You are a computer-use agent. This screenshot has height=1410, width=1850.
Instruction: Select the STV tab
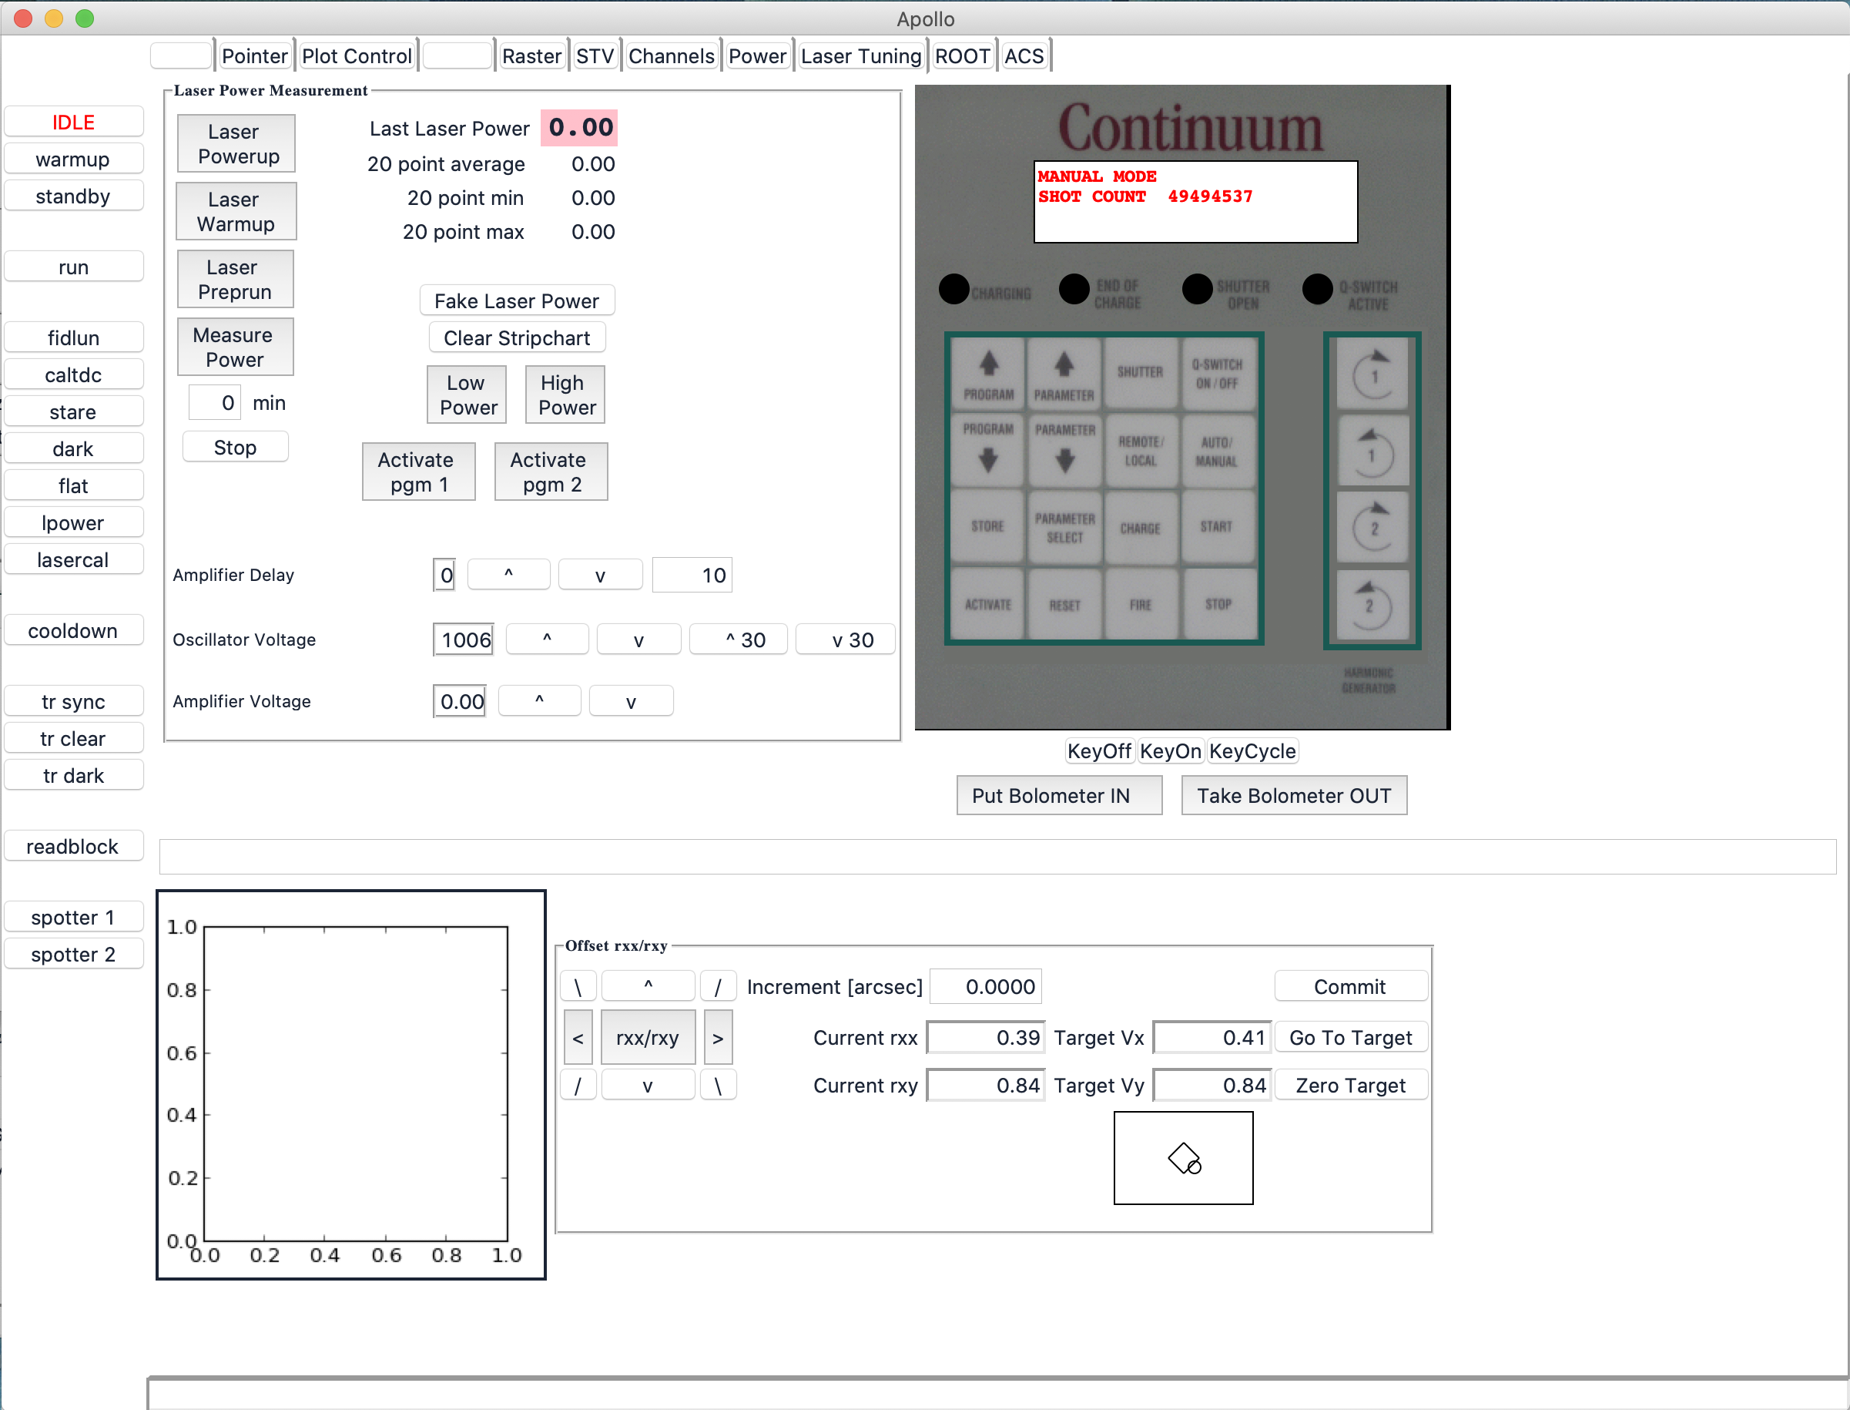click(x=595, y=56)
